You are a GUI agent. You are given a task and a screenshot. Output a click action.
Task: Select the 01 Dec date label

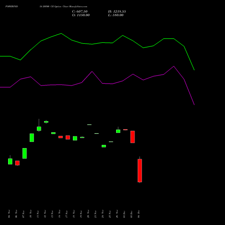point(124,214)
